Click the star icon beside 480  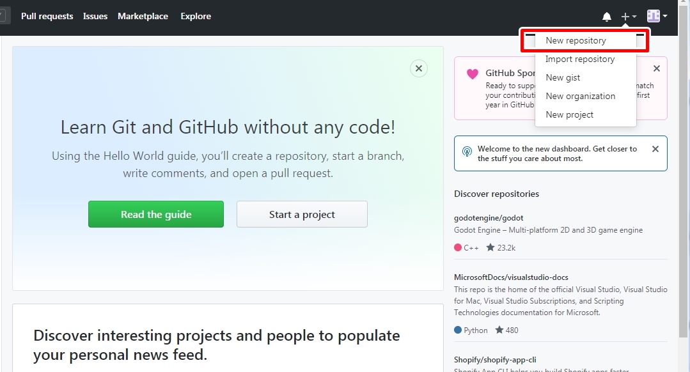pos(499,330)
